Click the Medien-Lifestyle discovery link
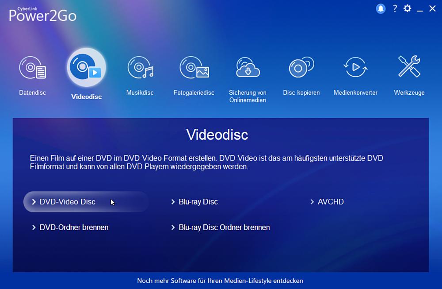Viewport: 442px width, 289px height. coord(220,281)
